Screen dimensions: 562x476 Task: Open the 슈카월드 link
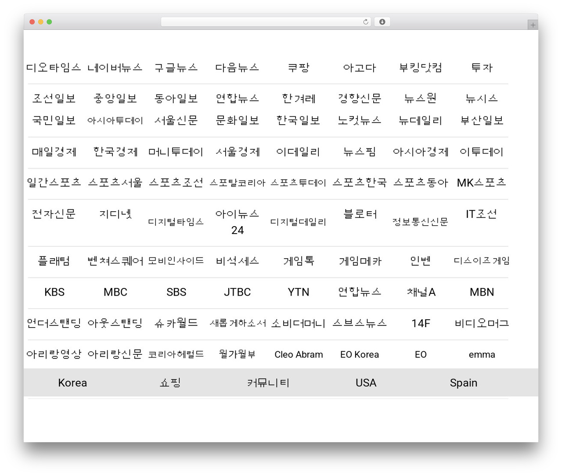click(x=176, y=323)
